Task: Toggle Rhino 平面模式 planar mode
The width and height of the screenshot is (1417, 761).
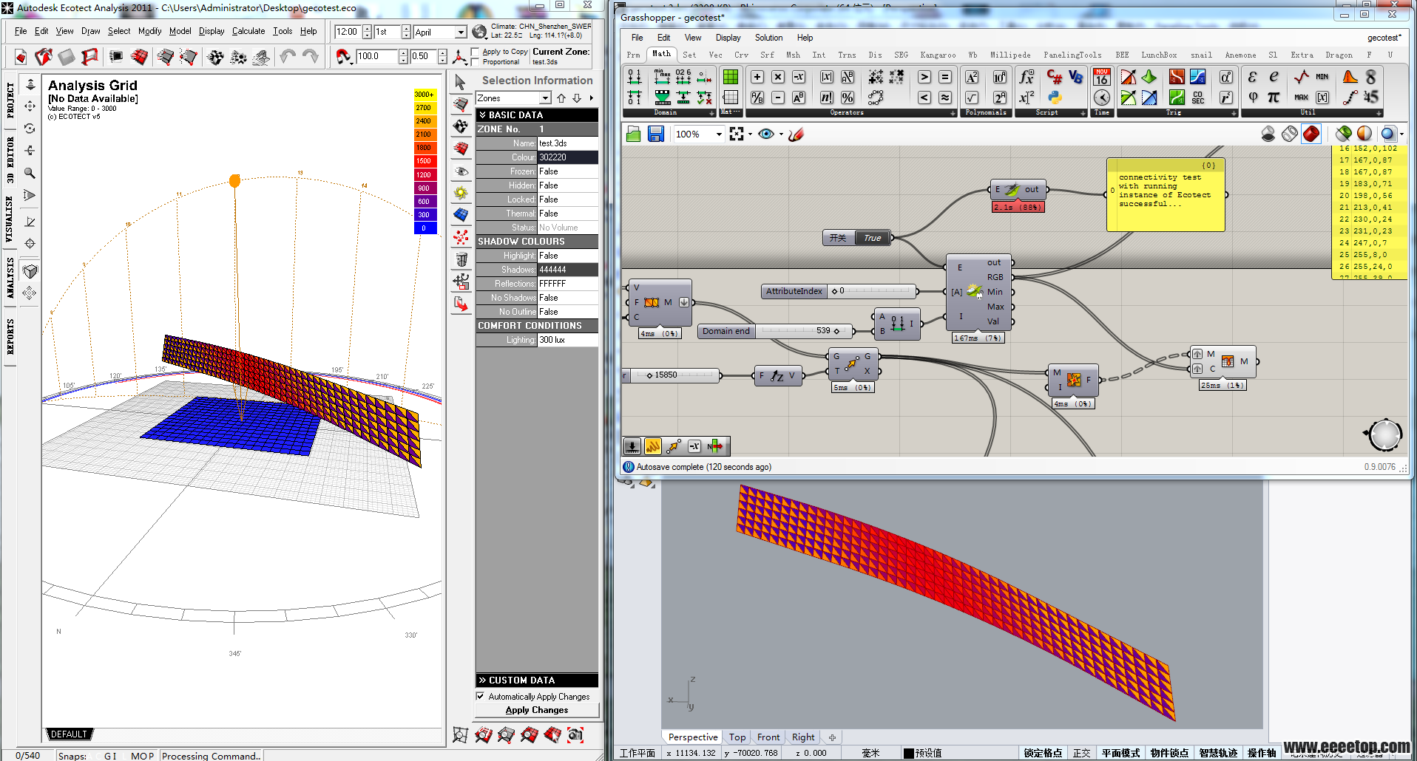Action: point(1121,753)
